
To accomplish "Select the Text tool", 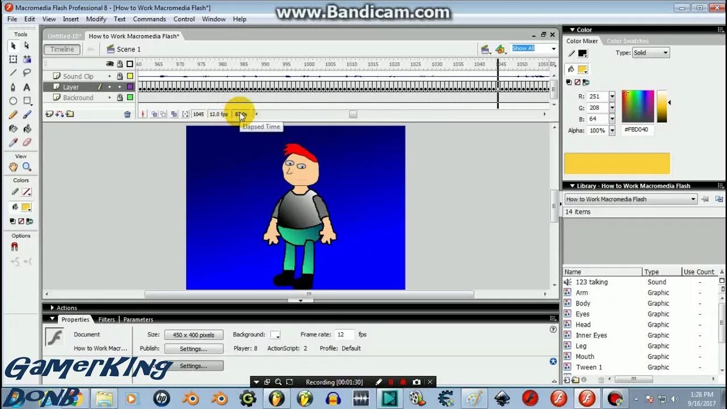I will tap(27, 87).
